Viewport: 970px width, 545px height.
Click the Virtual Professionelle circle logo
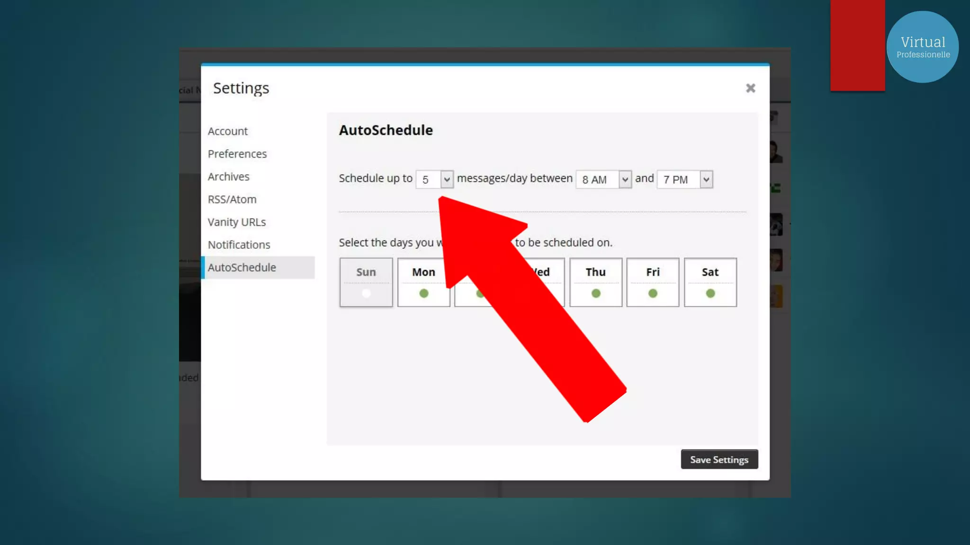[x=922, y=47]
